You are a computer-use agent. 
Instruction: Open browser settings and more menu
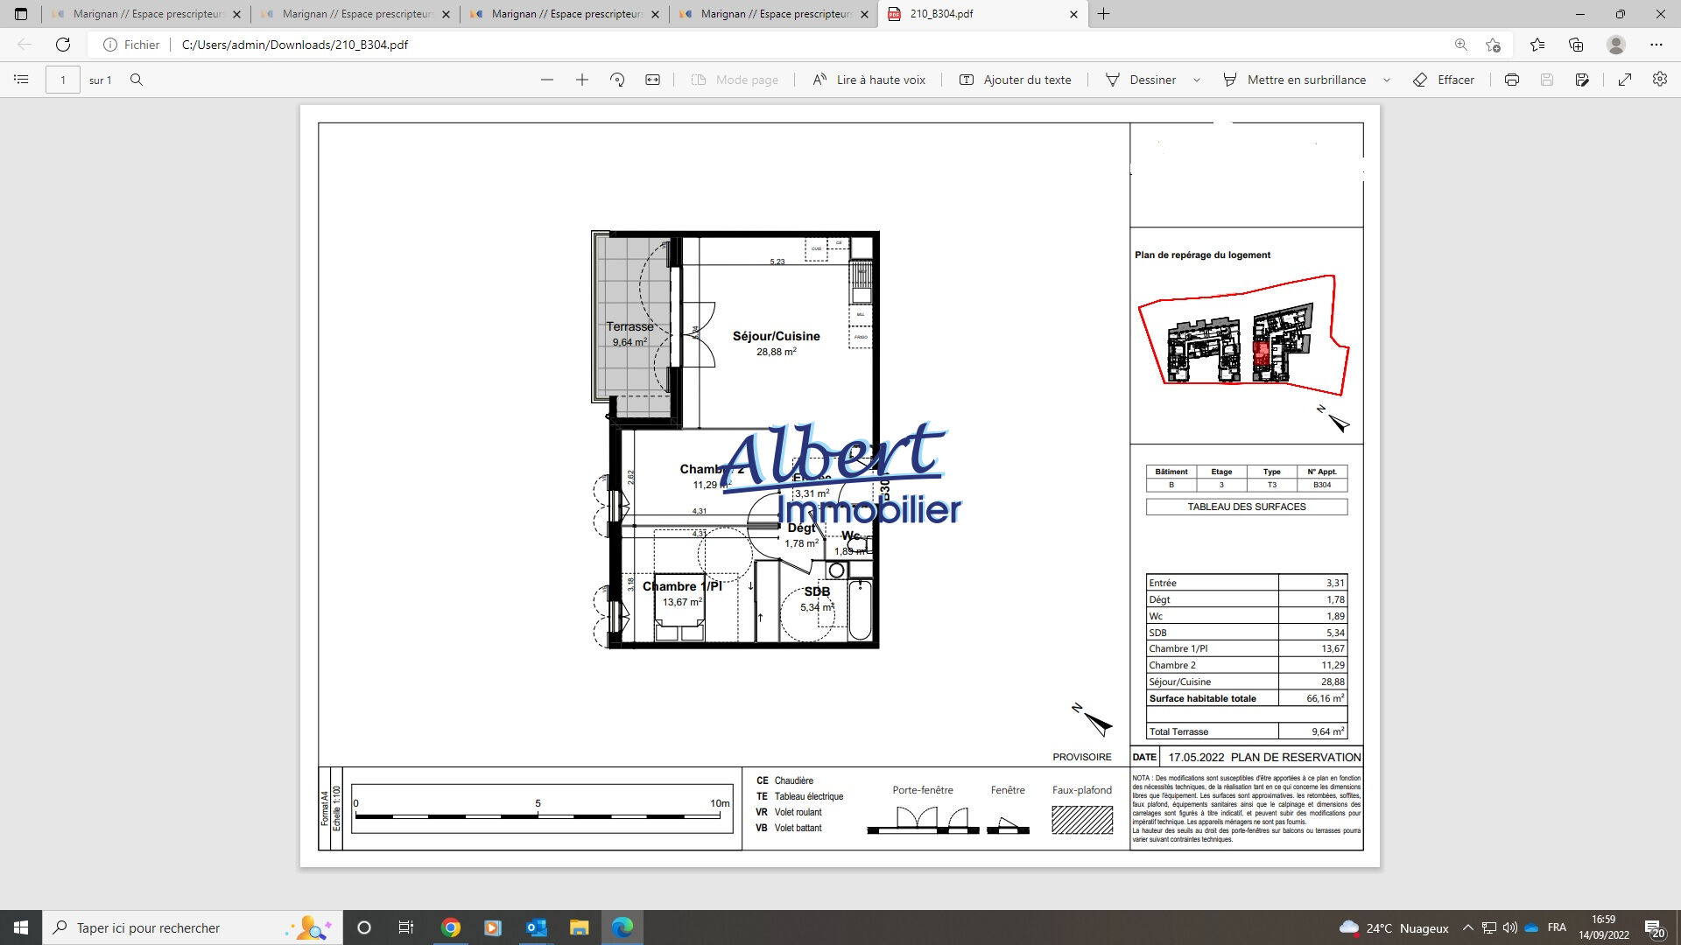click(1656, 45)
